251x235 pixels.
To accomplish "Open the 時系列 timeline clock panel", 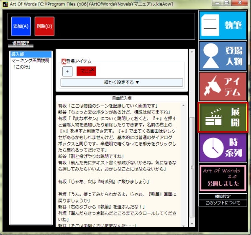I will [223, 147].
